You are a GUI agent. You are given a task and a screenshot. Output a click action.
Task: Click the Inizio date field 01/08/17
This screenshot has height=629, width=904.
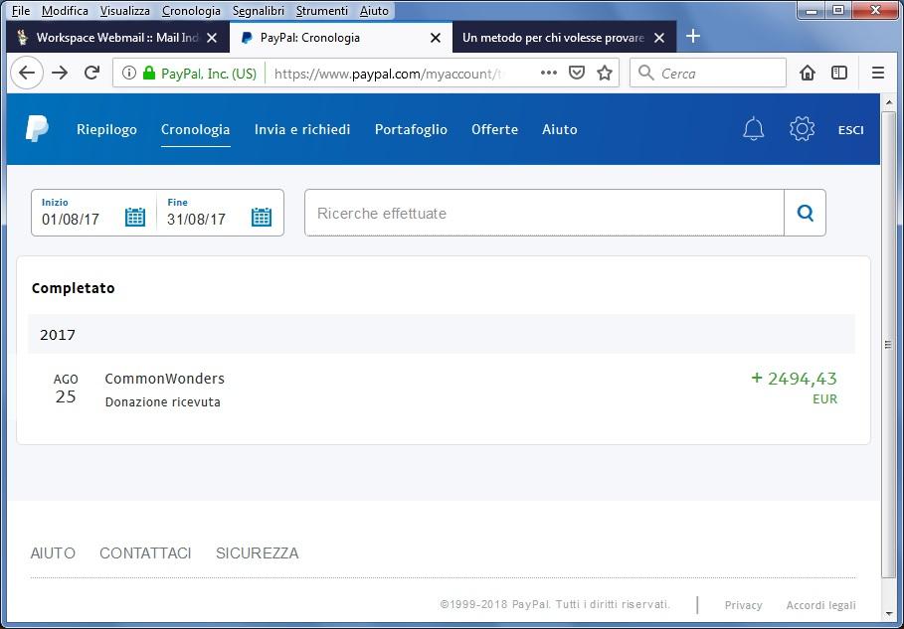(x=71, y=219)
